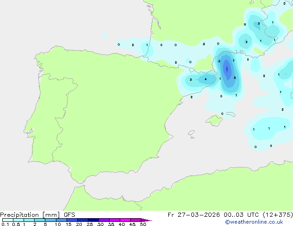Click the '20' legend scale label
Image resolution: width=293 pixels, height=226 pixels.
coord(79,224)
